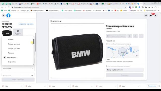Choose Мебель category in the list
The width and height of the screenshot is (161, 91).
pyautogui.click(x=11, y=40)
